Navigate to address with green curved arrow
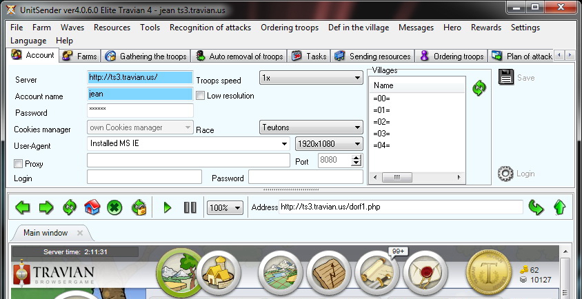 (536, 207)
